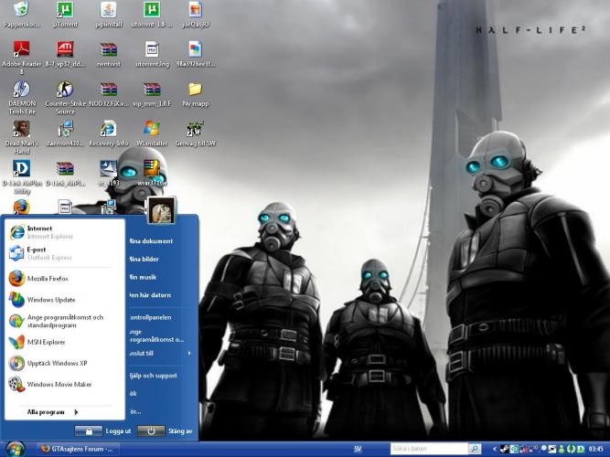Viewport: 610px width, 457px height.
Task: Switch to GTAsajtens Forum taskbar window
Action: click(x=78, y=449)
